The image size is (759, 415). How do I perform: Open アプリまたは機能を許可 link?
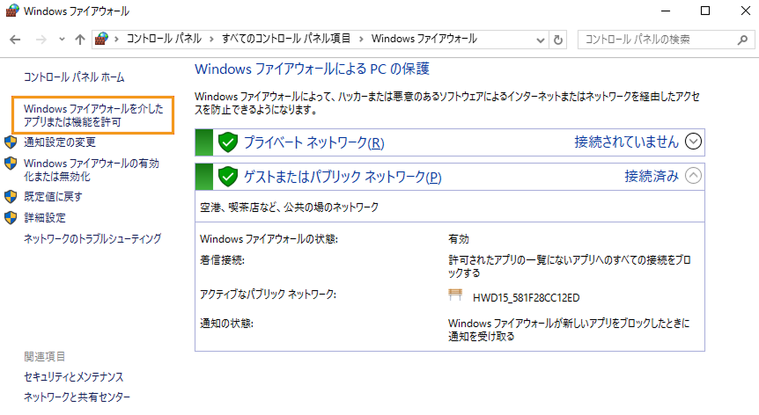[x=93, y=115]
